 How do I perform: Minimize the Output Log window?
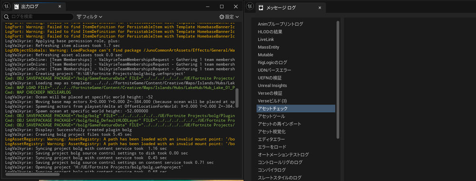[x=208, y=6]
